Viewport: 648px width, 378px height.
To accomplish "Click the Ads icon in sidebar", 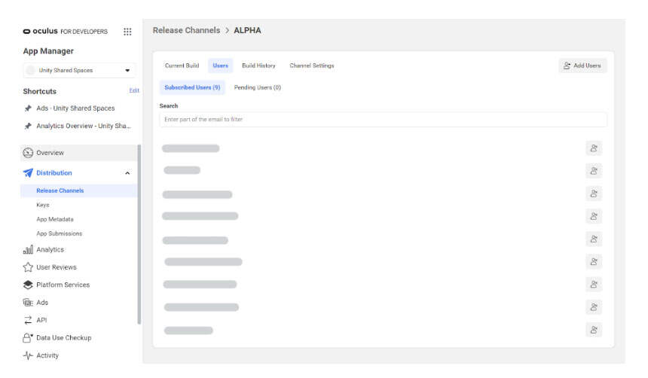I will tap(28, 303).
